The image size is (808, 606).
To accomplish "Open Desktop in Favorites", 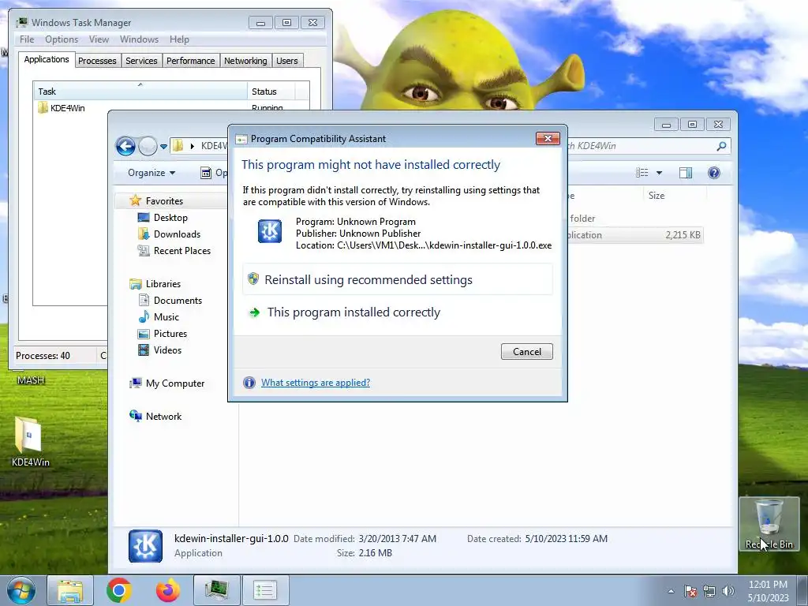I will point(170,218).
